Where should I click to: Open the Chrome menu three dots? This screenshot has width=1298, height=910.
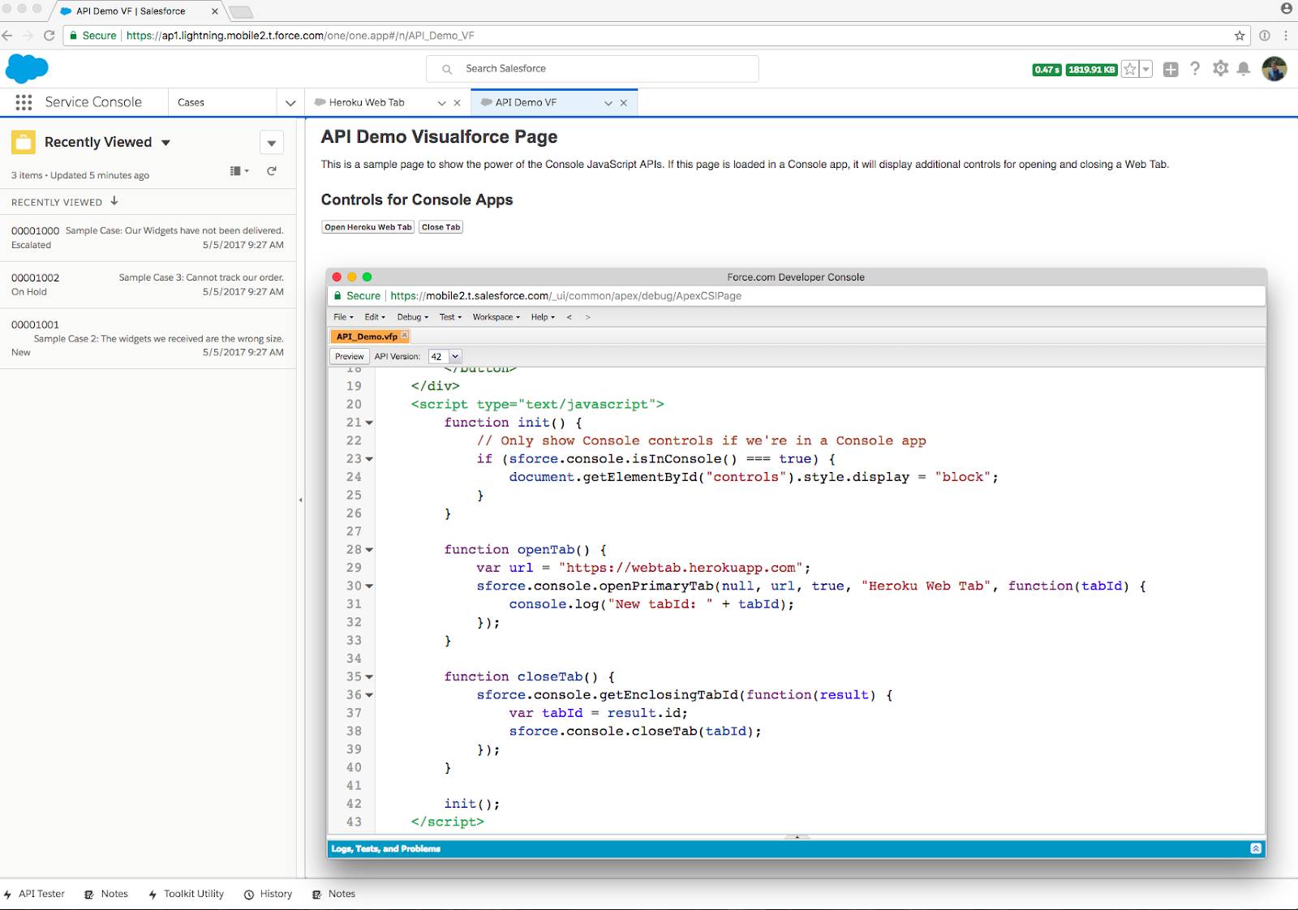[x=1286, y=36]
